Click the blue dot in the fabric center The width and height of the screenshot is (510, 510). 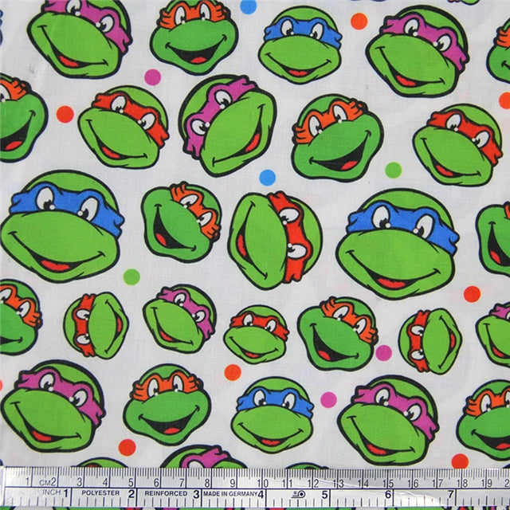click(267, 177)
